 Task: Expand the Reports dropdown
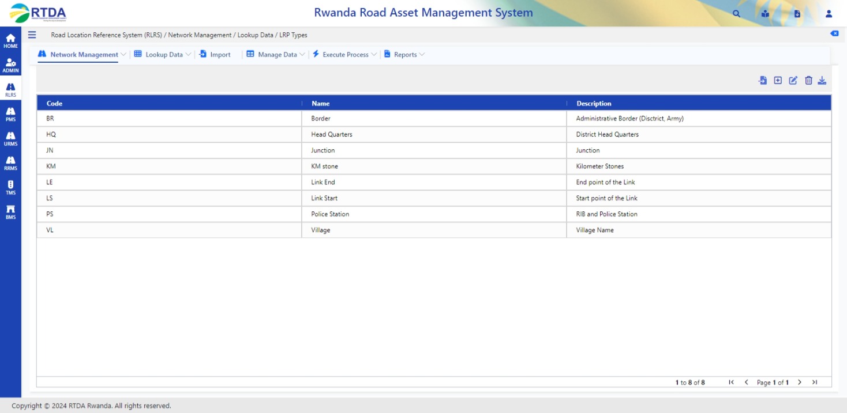point(404,55)
